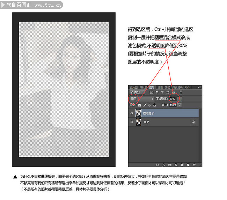227x200 pixels.
Task: Click the 30% opacity value field
Action: pyautogui.click(x=173, y=99)
